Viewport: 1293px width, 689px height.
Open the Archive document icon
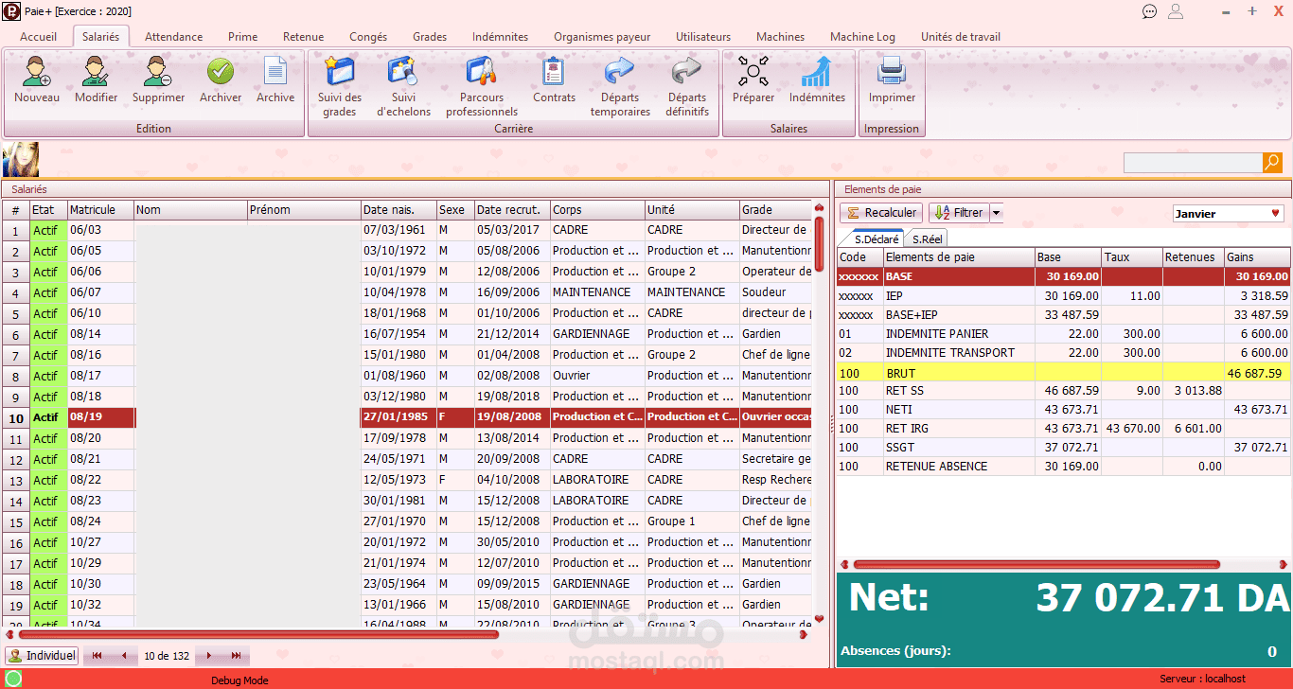click(275, 72)
